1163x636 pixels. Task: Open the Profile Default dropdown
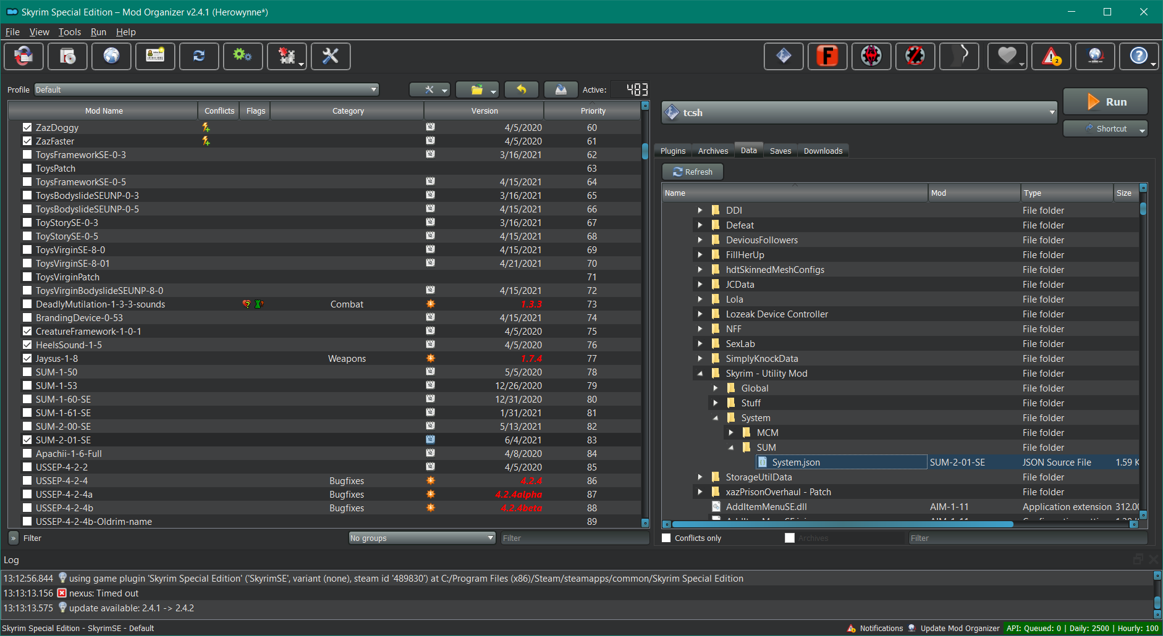coord(206,90)
